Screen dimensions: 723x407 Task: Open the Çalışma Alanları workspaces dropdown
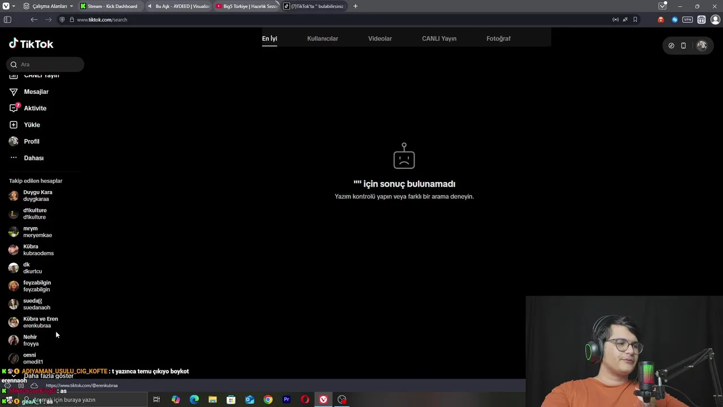(x=49, y=6)
